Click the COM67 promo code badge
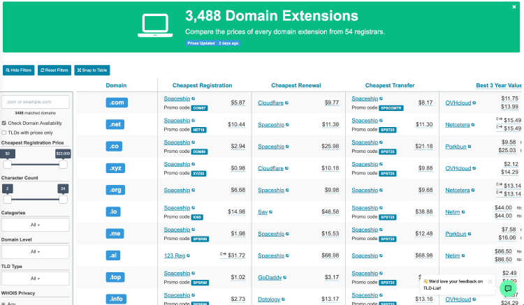524x305 pixels. [x=200, y=108]
